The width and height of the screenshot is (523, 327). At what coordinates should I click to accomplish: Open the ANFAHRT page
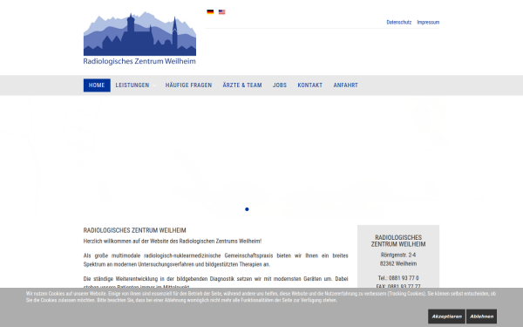pyautogui.click(x=345, y=85)
